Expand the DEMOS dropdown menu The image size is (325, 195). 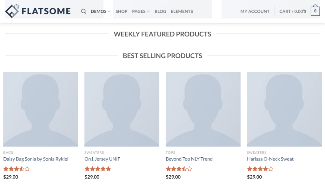tap(98, 11)
